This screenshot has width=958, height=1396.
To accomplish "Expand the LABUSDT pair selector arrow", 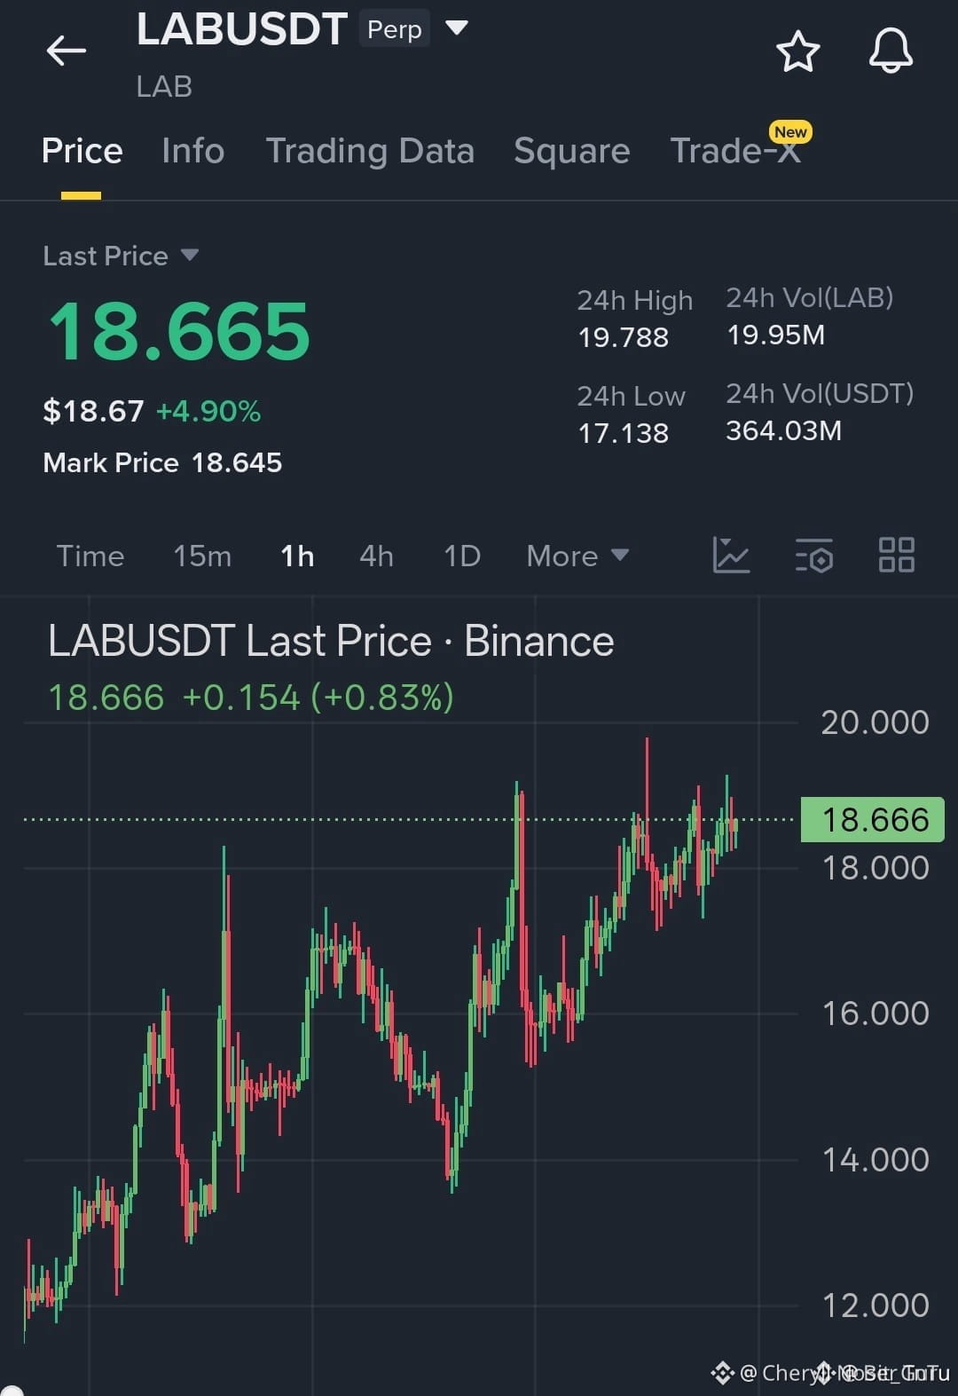I will pos(456,28).
